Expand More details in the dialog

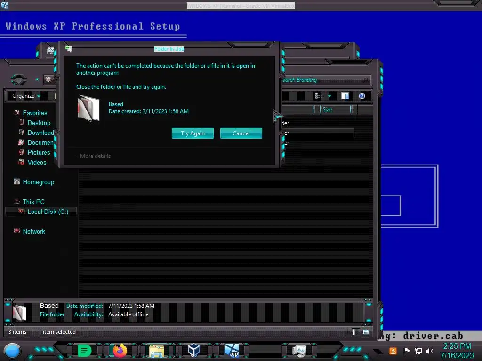tap(95, 156)
